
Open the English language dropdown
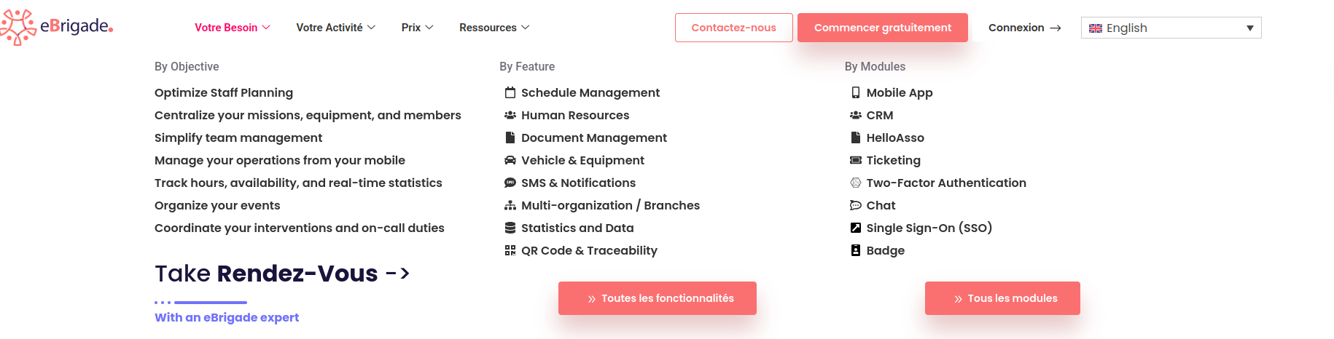tap(1171, 28)
